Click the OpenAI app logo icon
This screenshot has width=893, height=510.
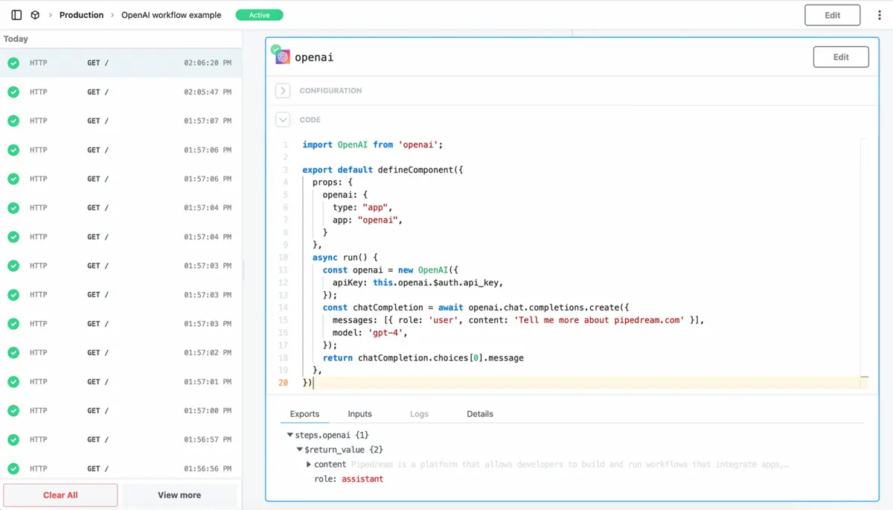(x=282, y=57)
